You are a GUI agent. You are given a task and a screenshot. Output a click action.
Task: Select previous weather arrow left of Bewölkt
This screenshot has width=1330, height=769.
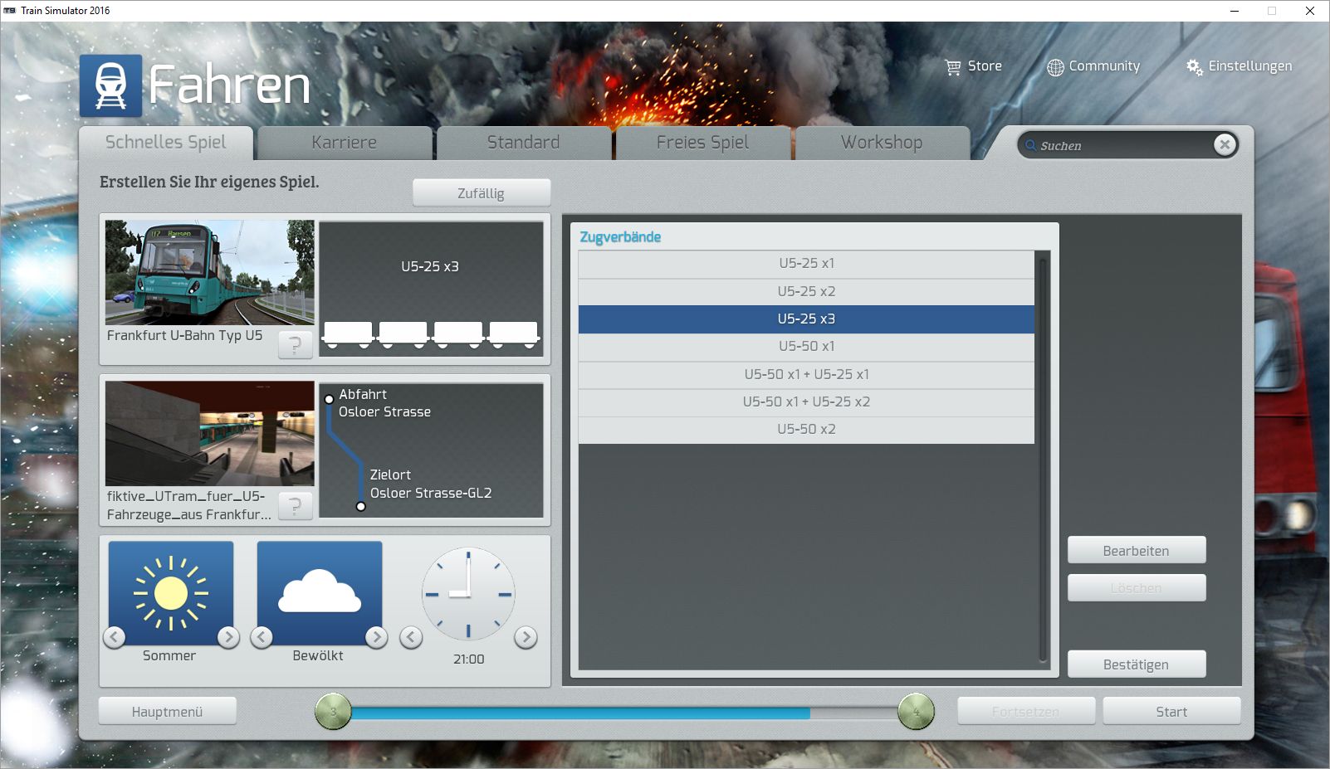coord(262,637)
